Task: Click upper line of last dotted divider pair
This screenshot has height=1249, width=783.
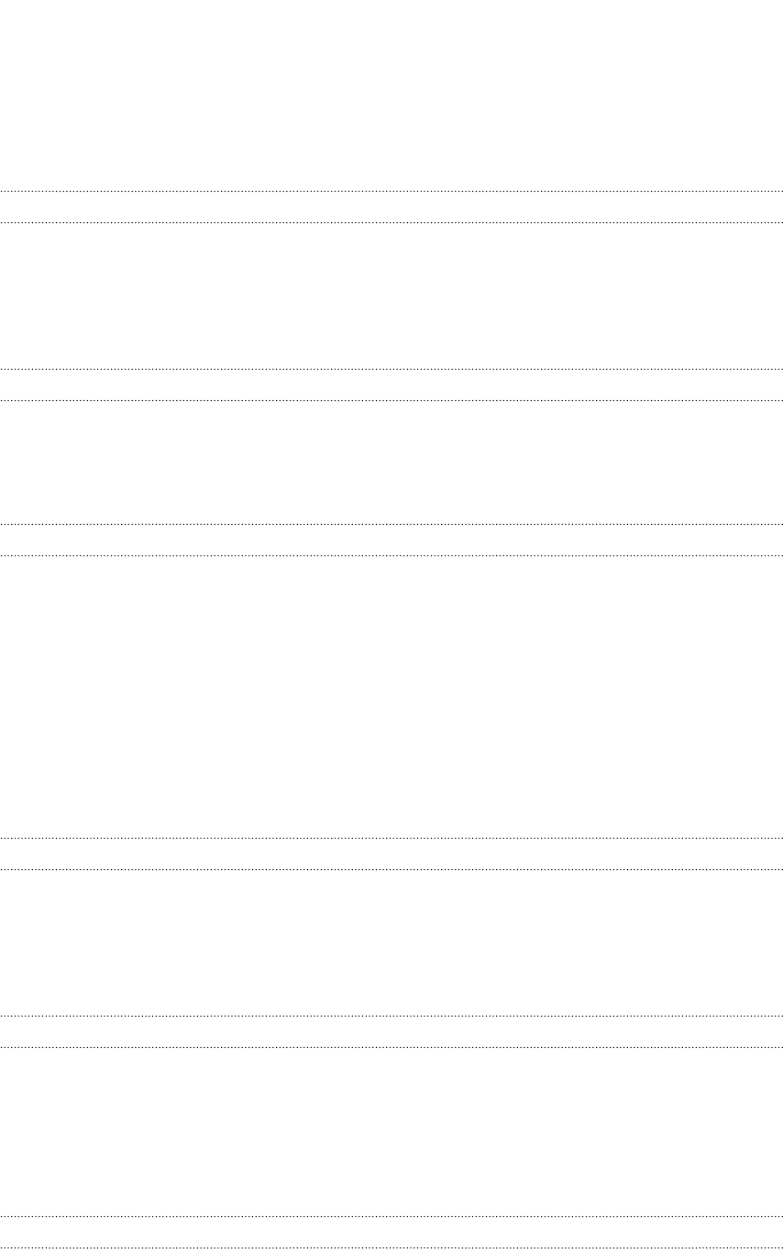Action: [391, 1217]
